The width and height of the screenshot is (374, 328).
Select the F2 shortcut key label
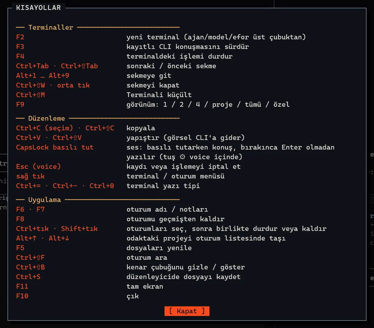coord(20,37)
